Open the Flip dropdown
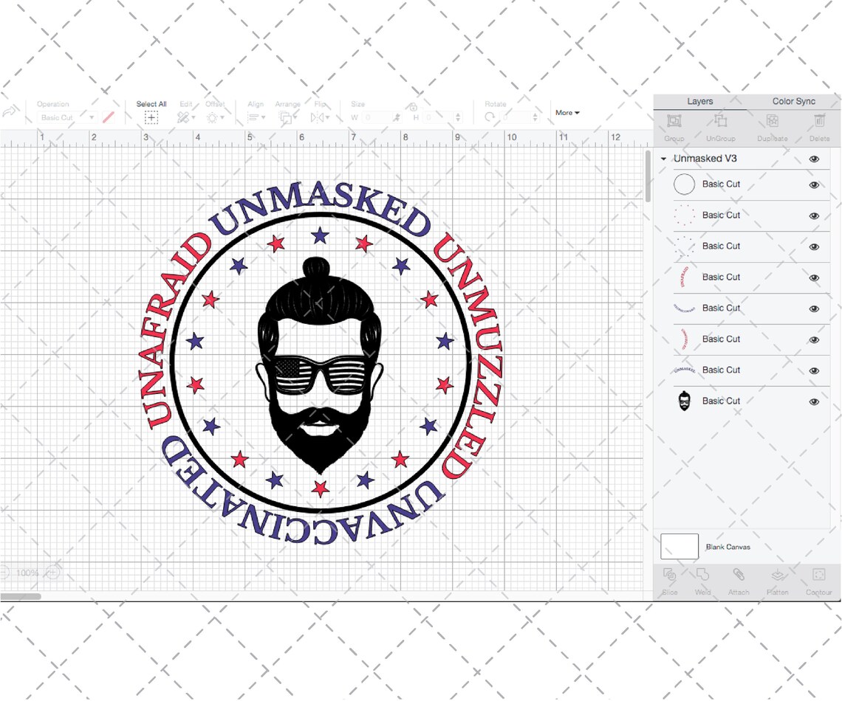 coord(320,117)
